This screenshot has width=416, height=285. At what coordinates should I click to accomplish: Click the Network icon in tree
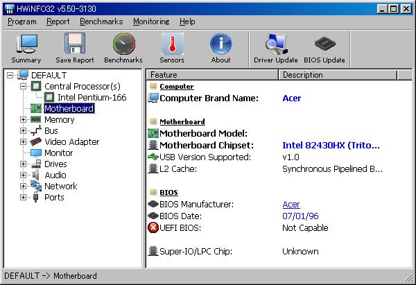[36, 186]
